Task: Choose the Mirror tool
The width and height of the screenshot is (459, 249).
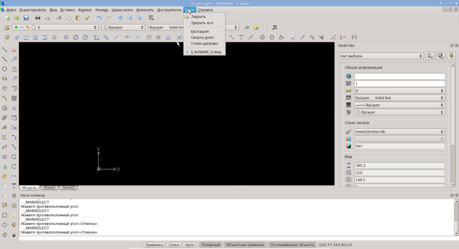Action: click(14, 69)
